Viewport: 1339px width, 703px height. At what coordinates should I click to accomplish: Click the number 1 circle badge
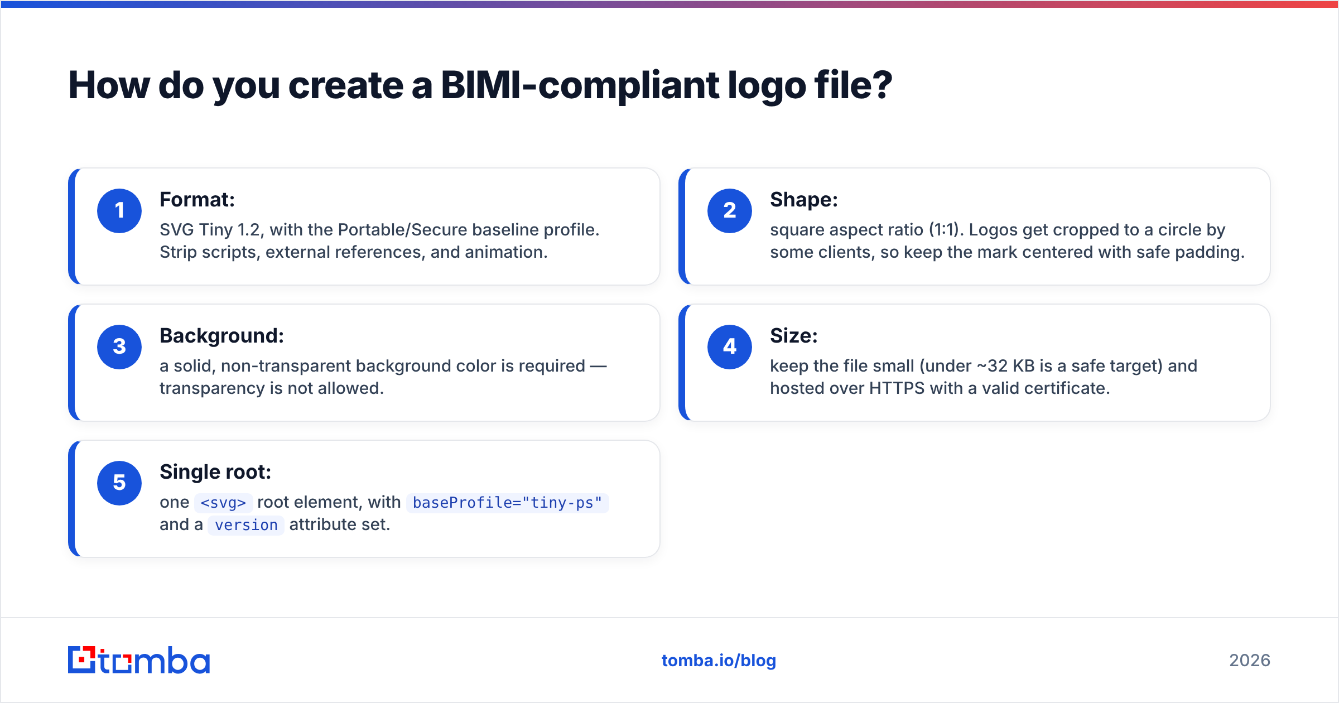pyautogui.click(x=119, y=211)
